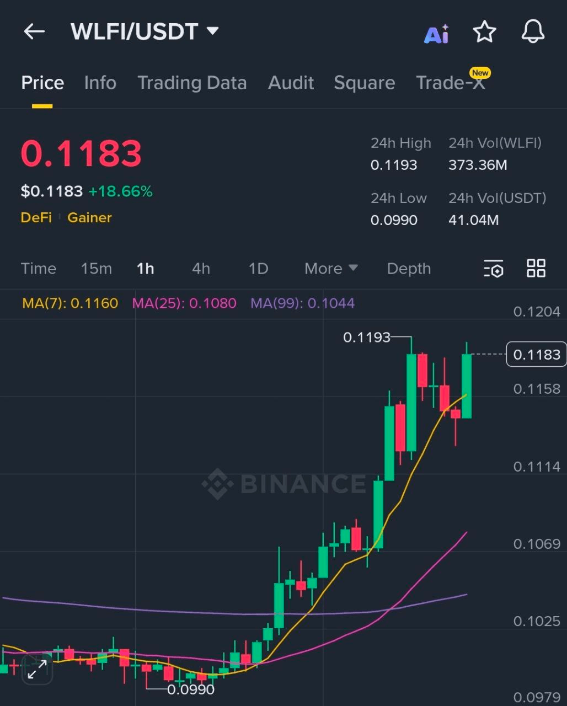The width and height of the screenshot is (567, 706).
Task: Expand the More timeframes dropdown
Action: (330, 269)
